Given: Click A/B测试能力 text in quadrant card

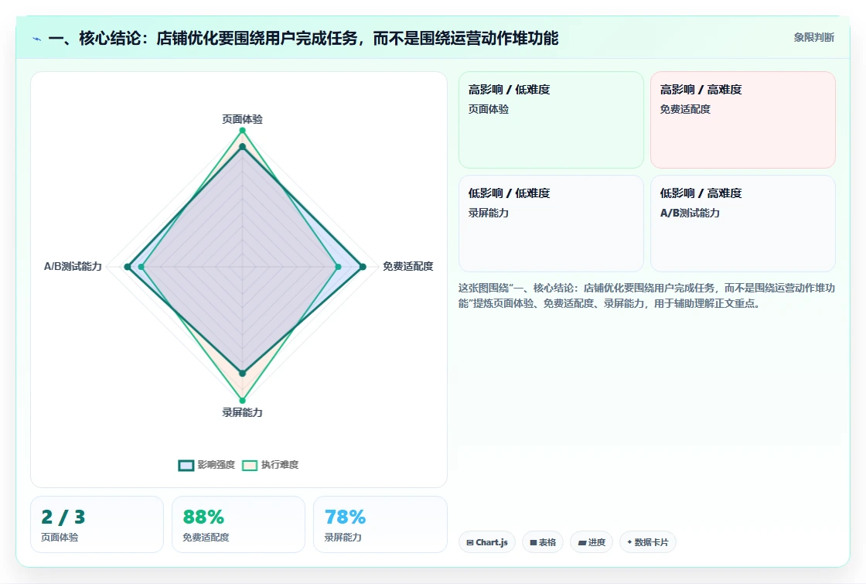Looking at the screenshot, I should coord(690,213).
